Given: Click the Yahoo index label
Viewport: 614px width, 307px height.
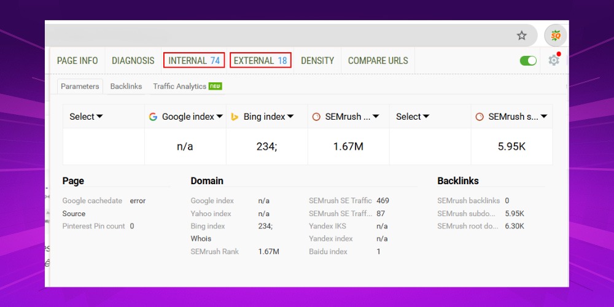Looking at the screenshot, I should click(x=211, y=214).
